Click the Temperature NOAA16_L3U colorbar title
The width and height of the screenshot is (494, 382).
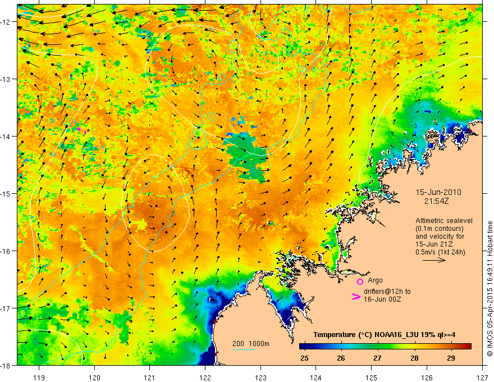(384, 335)
